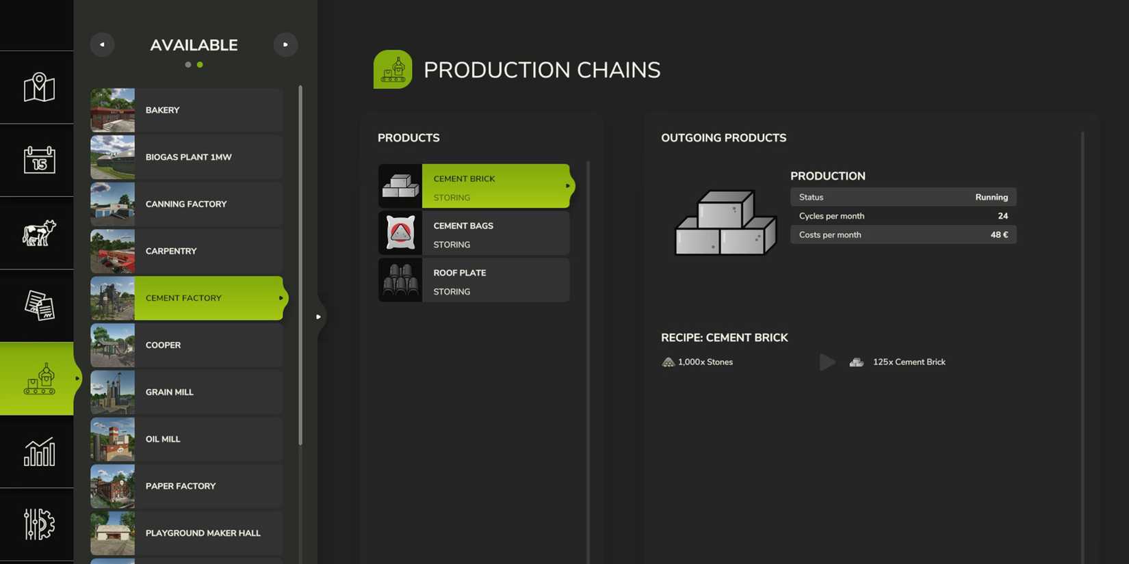Expand the Cement Factory entry arrow
This screenshot has height=564, width=1129.
coord(281,298)
